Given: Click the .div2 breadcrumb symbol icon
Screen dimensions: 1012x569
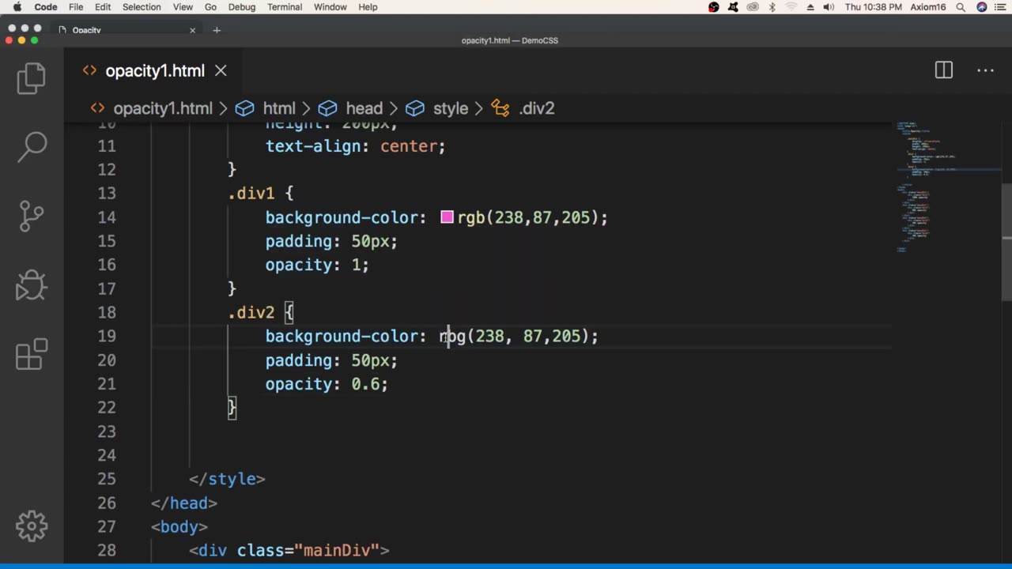Looking at the screenshot, I should 500,108.
